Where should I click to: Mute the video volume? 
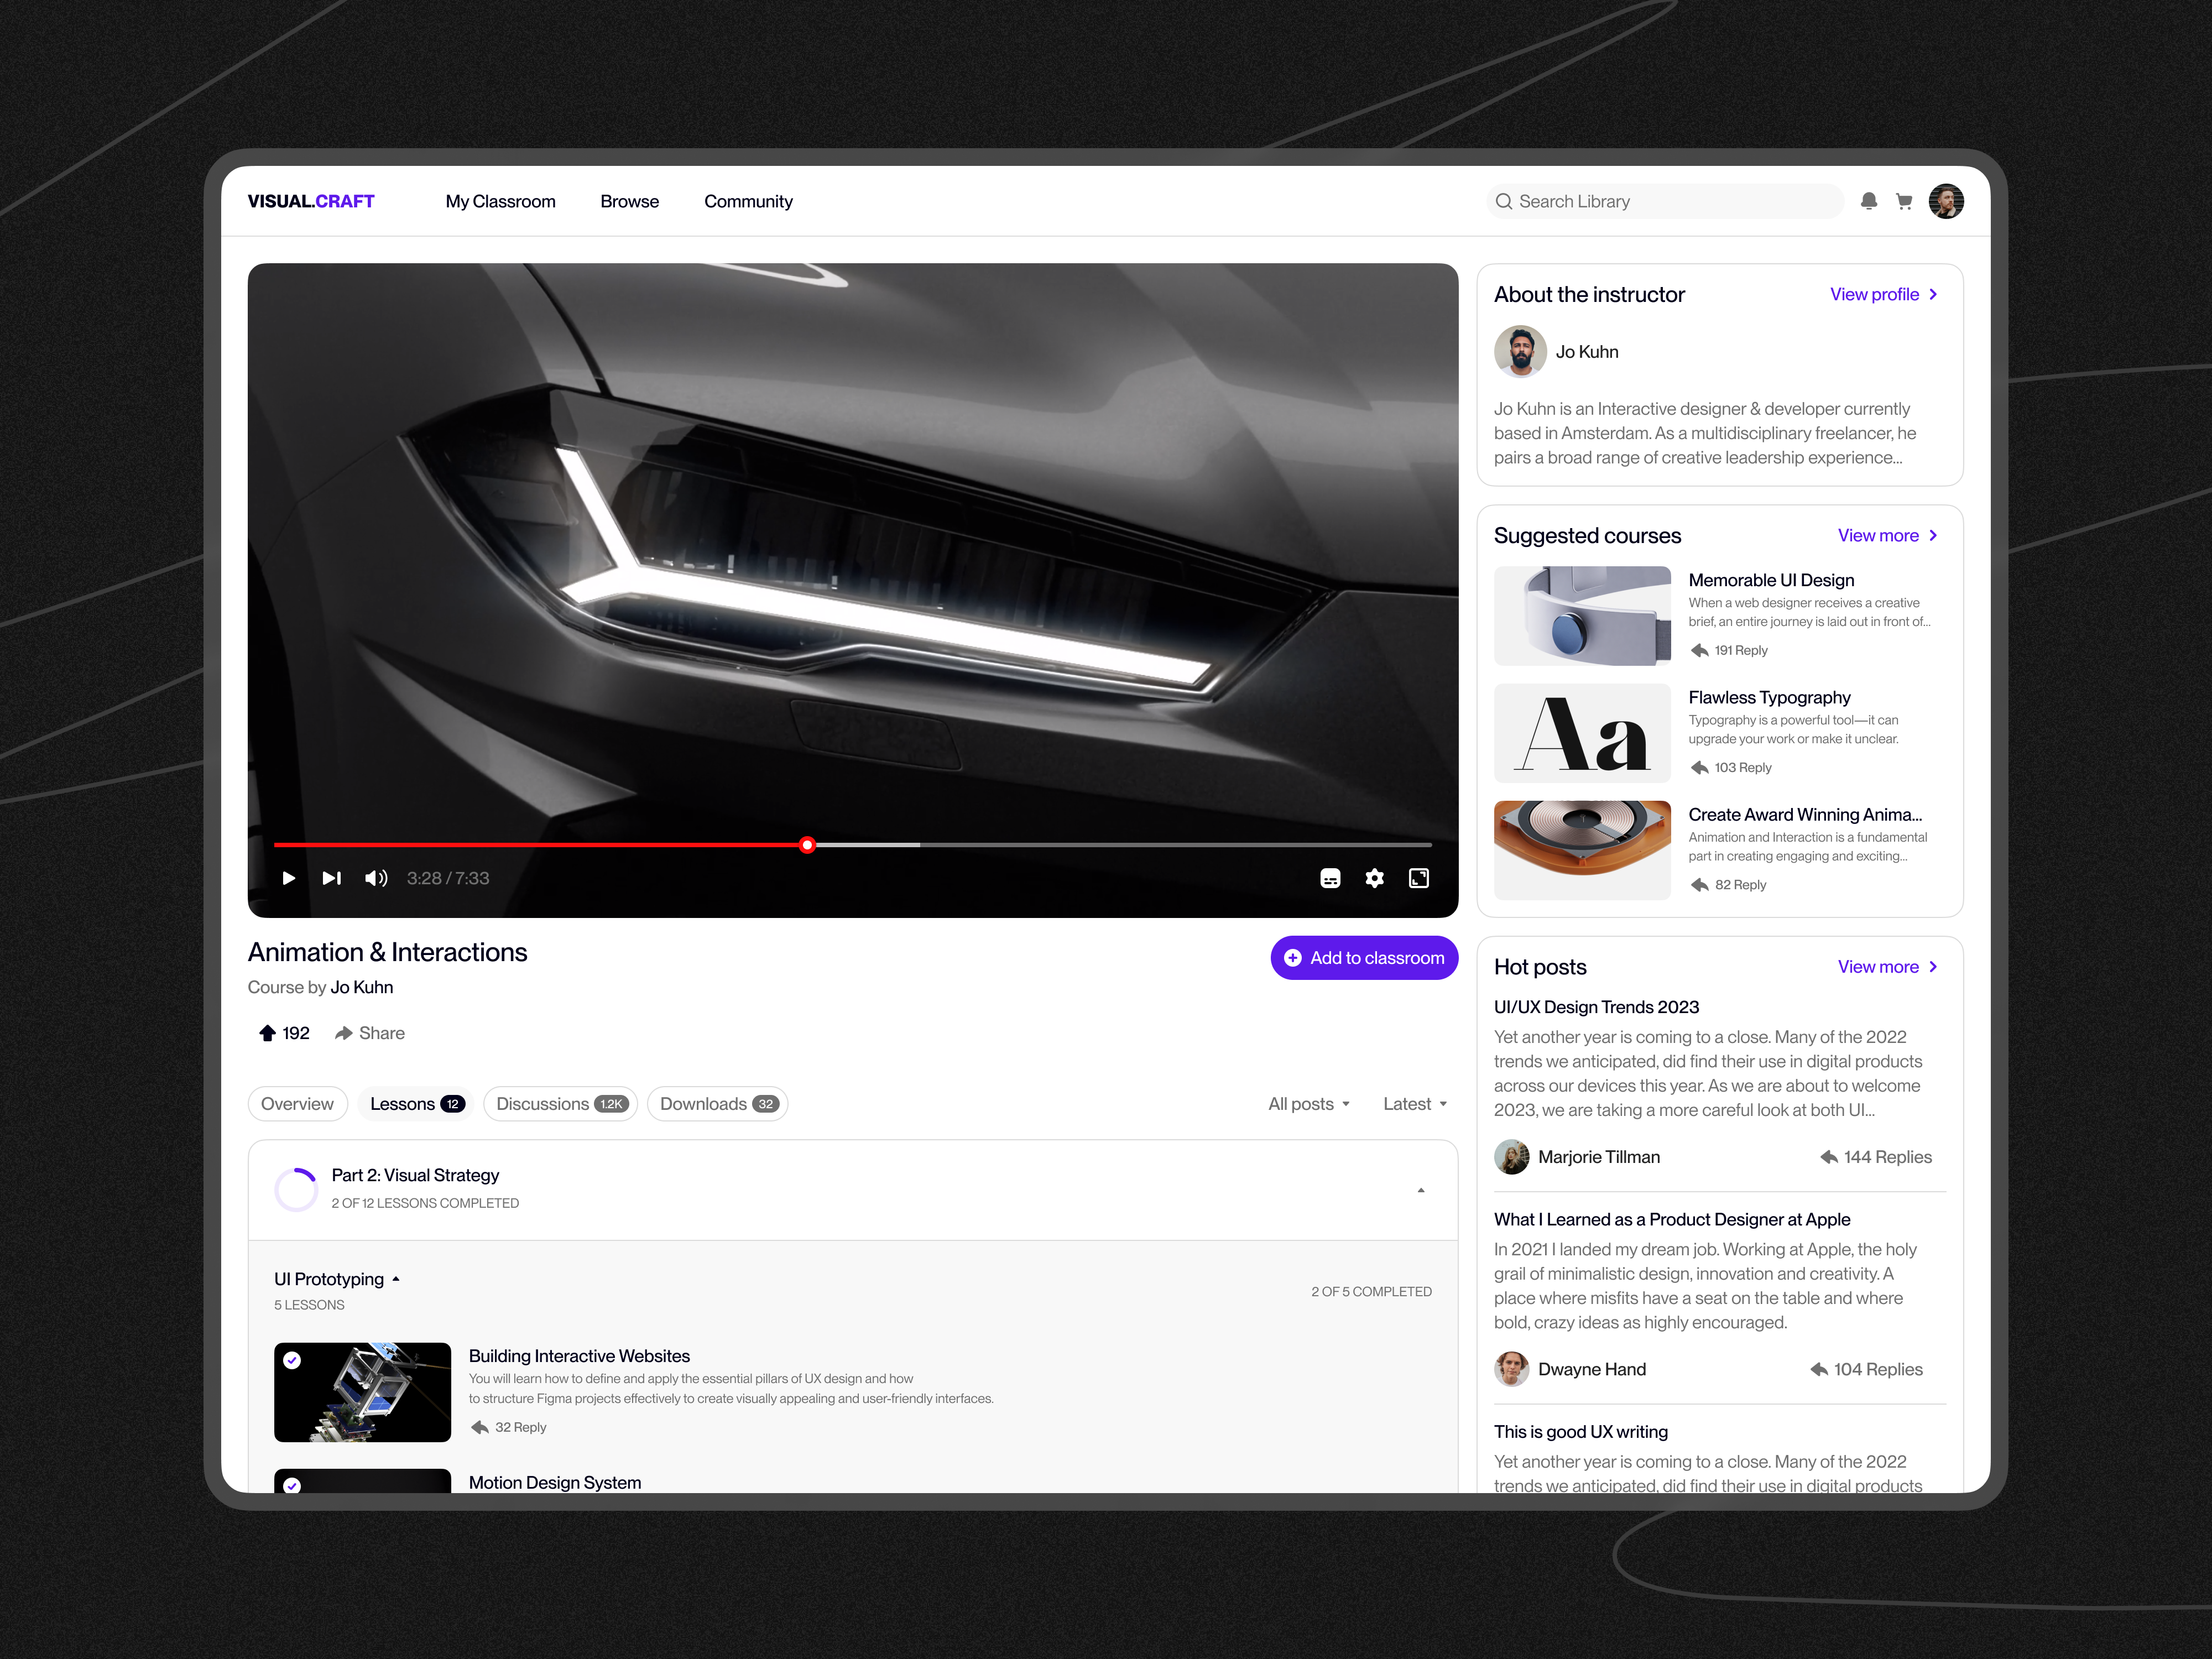pyautogui.click(x=376, y=878)
